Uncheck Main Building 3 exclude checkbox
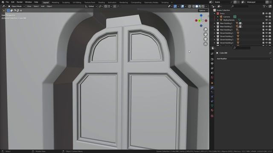The image size is (273, 153). tap(263, 30)
